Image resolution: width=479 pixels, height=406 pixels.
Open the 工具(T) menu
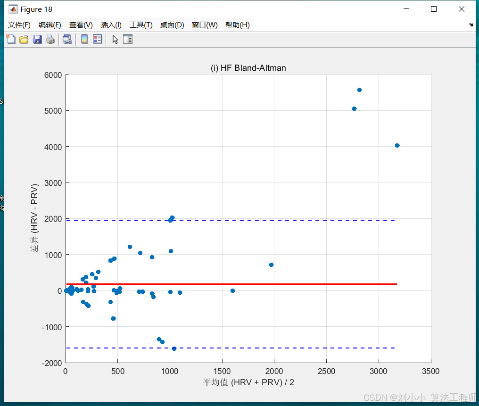(x=141, y=25)
